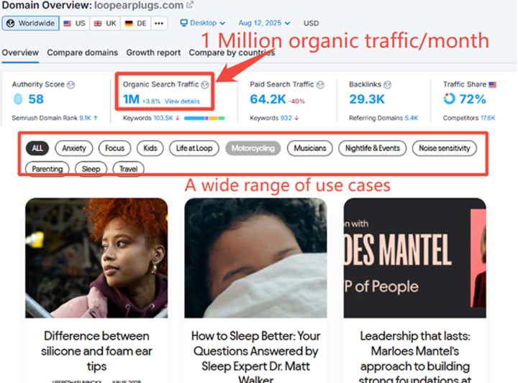Image resolution: width=518 pixels, height=383 pixels.
Task: Expand the Desktop device dropdown
Action: point(202,23)
